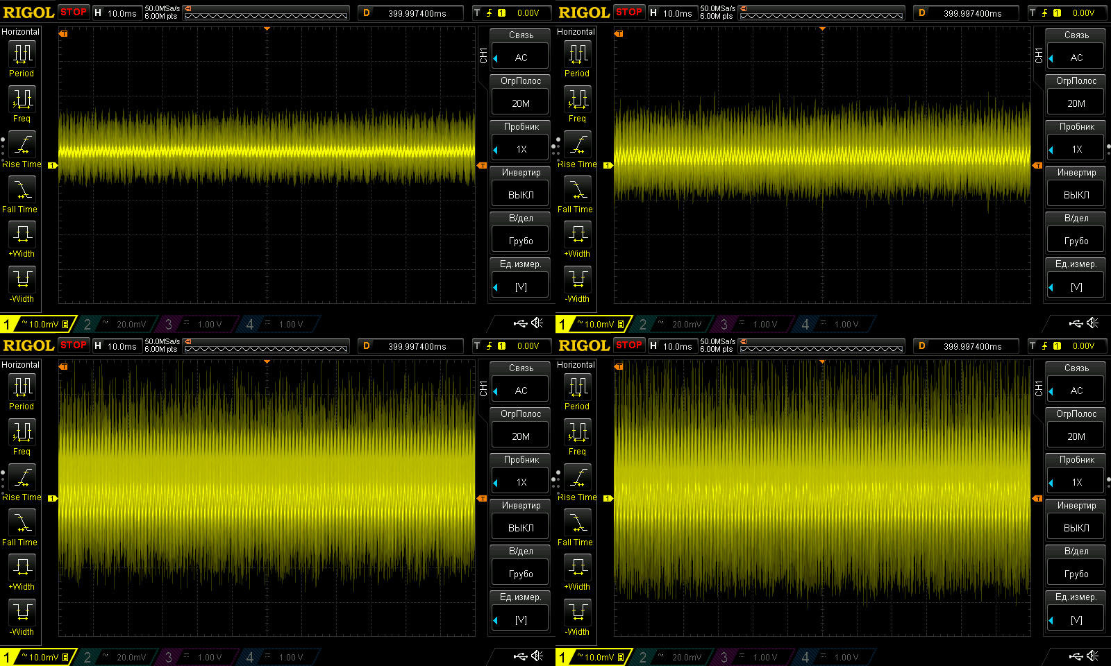Viewport: 1111px width, 666px height.
Task: Toggle Инвертир ВЫКЛ in the top-left scope
Action: (521, 195)
